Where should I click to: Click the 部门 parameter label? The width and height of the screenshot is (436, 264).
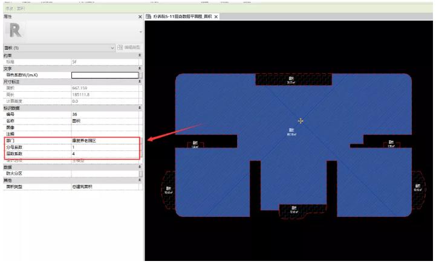pos(10,141)
